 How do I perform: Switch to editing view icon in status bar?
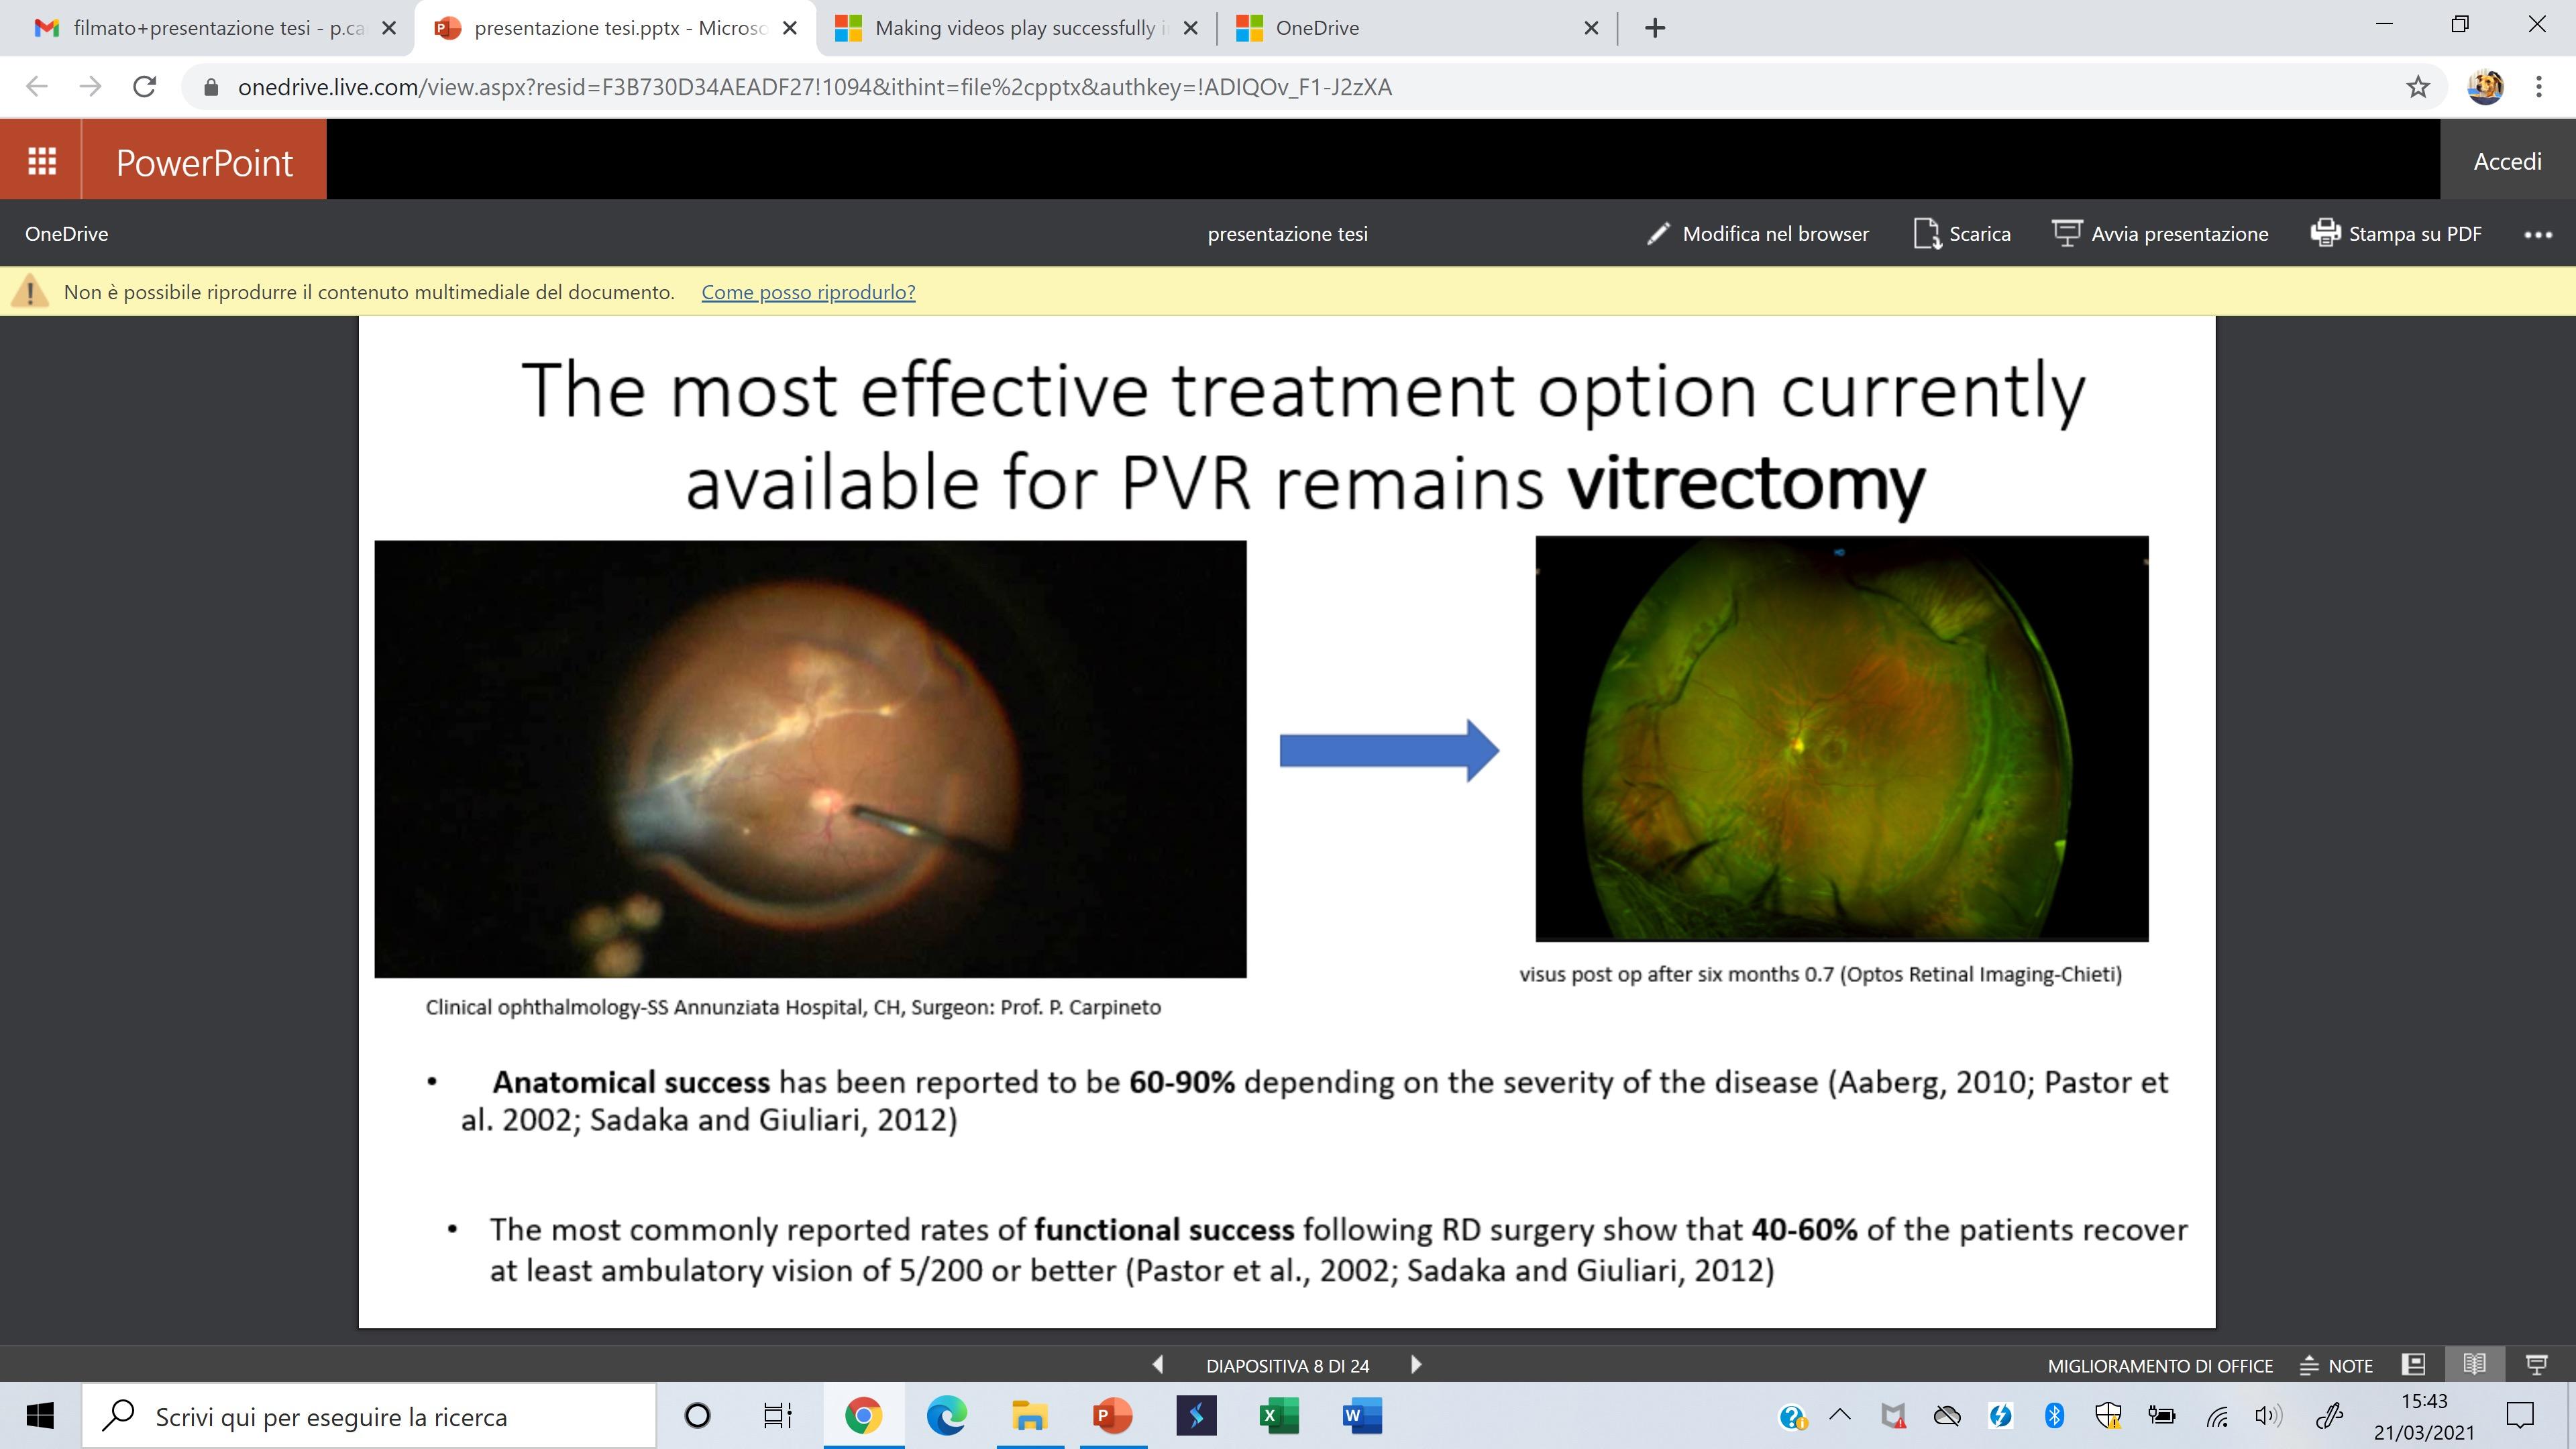tap(2413, 1365)
